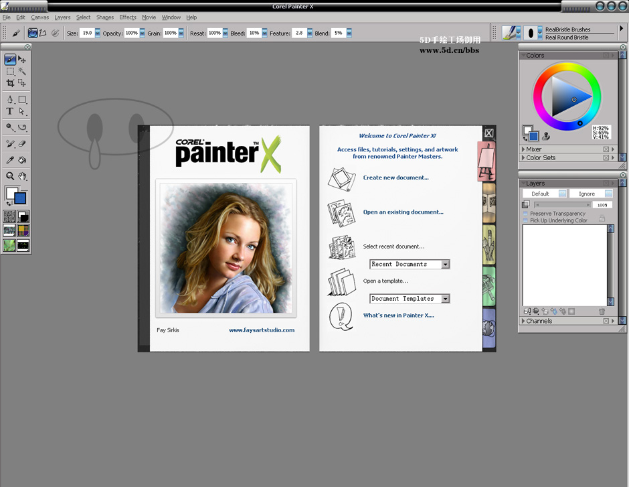This screenshot has height=487, width=629.
Task: Click What's new in Painter X link
Action: pos(399,315)
